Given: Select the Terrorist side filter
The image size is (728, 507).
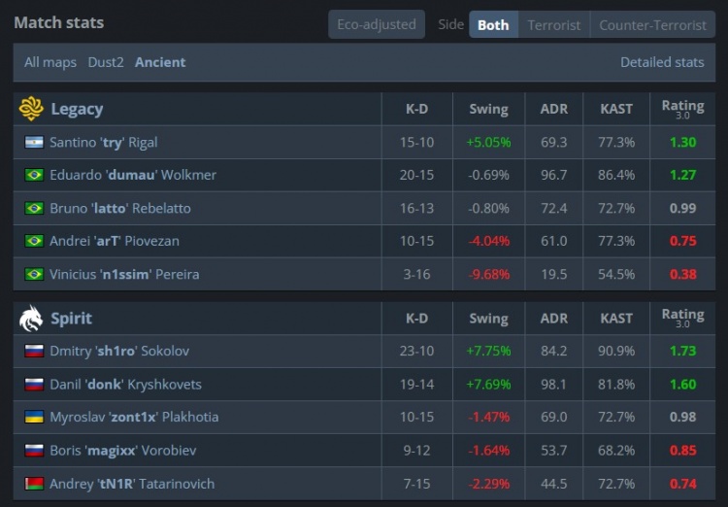Looking at the screenshot, I should point(554,24).
